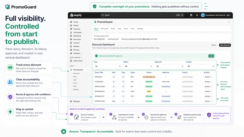Click the Shopify logo in the top bar
Viewport: 244px width, 137px height.
76,15
